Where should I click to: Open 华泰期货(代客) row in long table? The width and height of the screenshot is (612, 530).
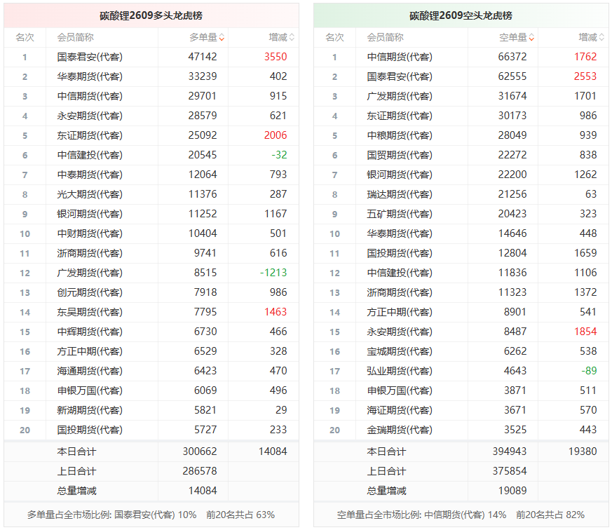151,76
